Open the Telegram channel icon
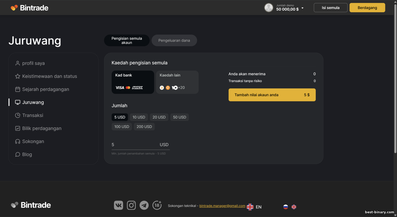 point(144,205)
